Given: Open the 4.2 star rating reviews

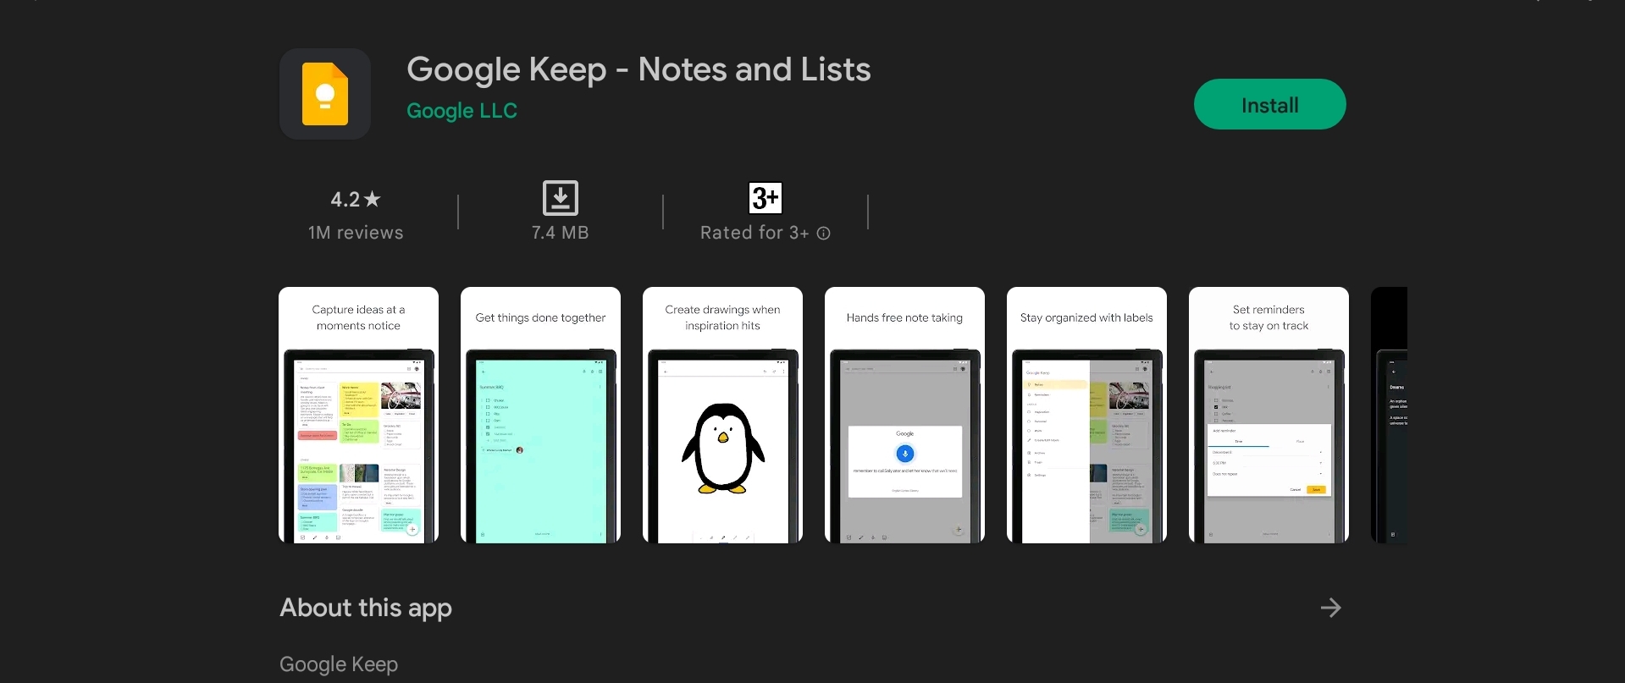Looking at the screenshot, I should 356,200.
